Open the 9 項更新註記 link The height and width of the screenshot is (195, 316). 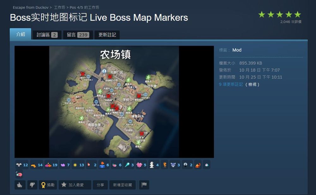coord(231,84)
